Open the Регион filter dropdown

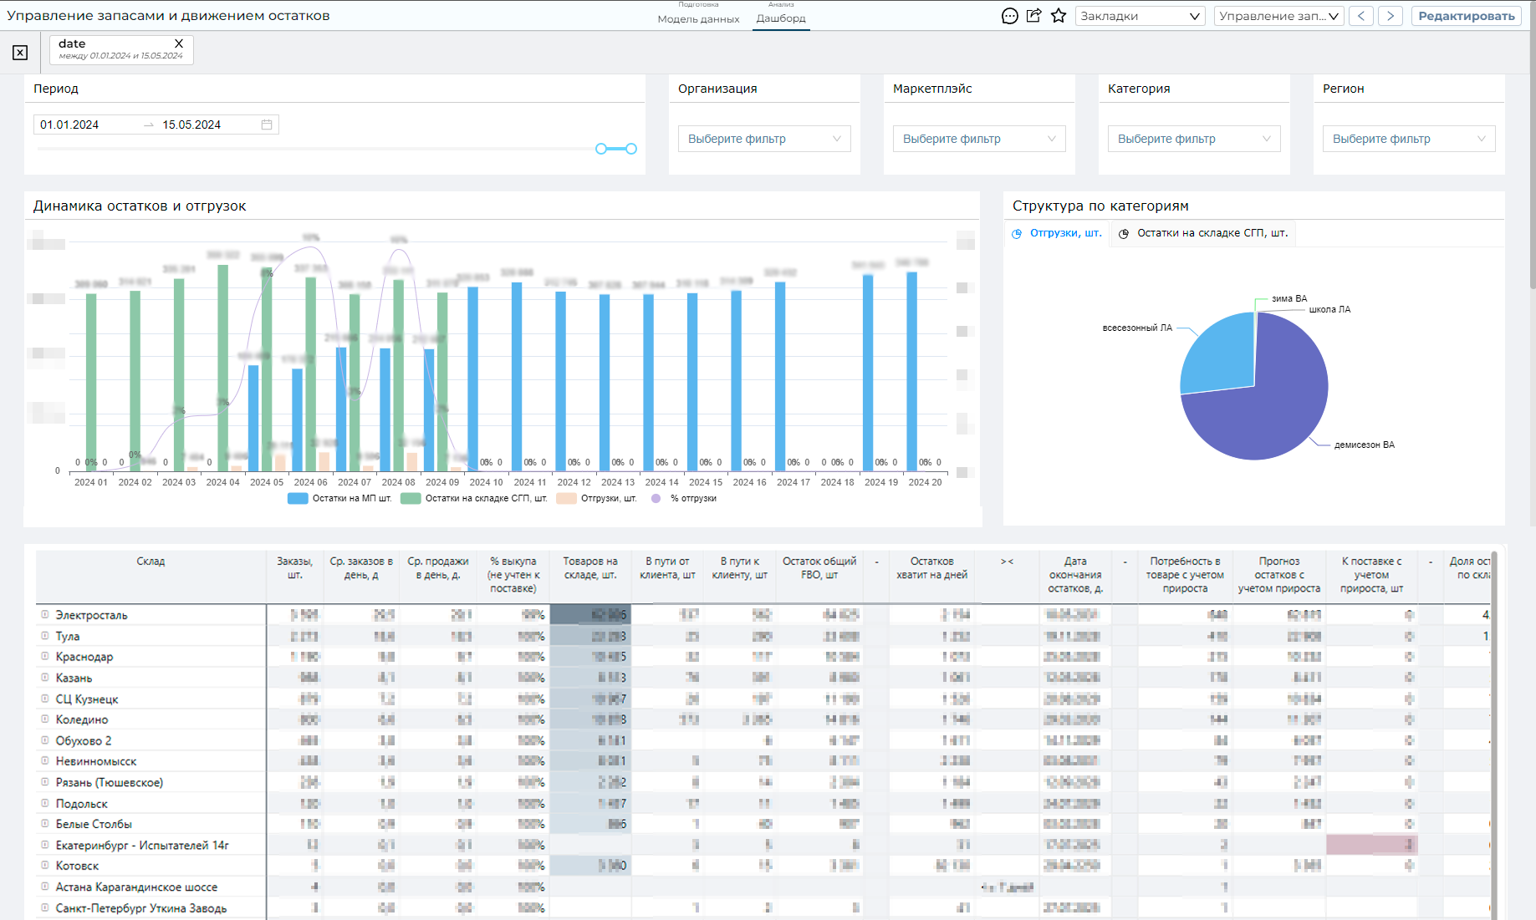(1408, 139)
